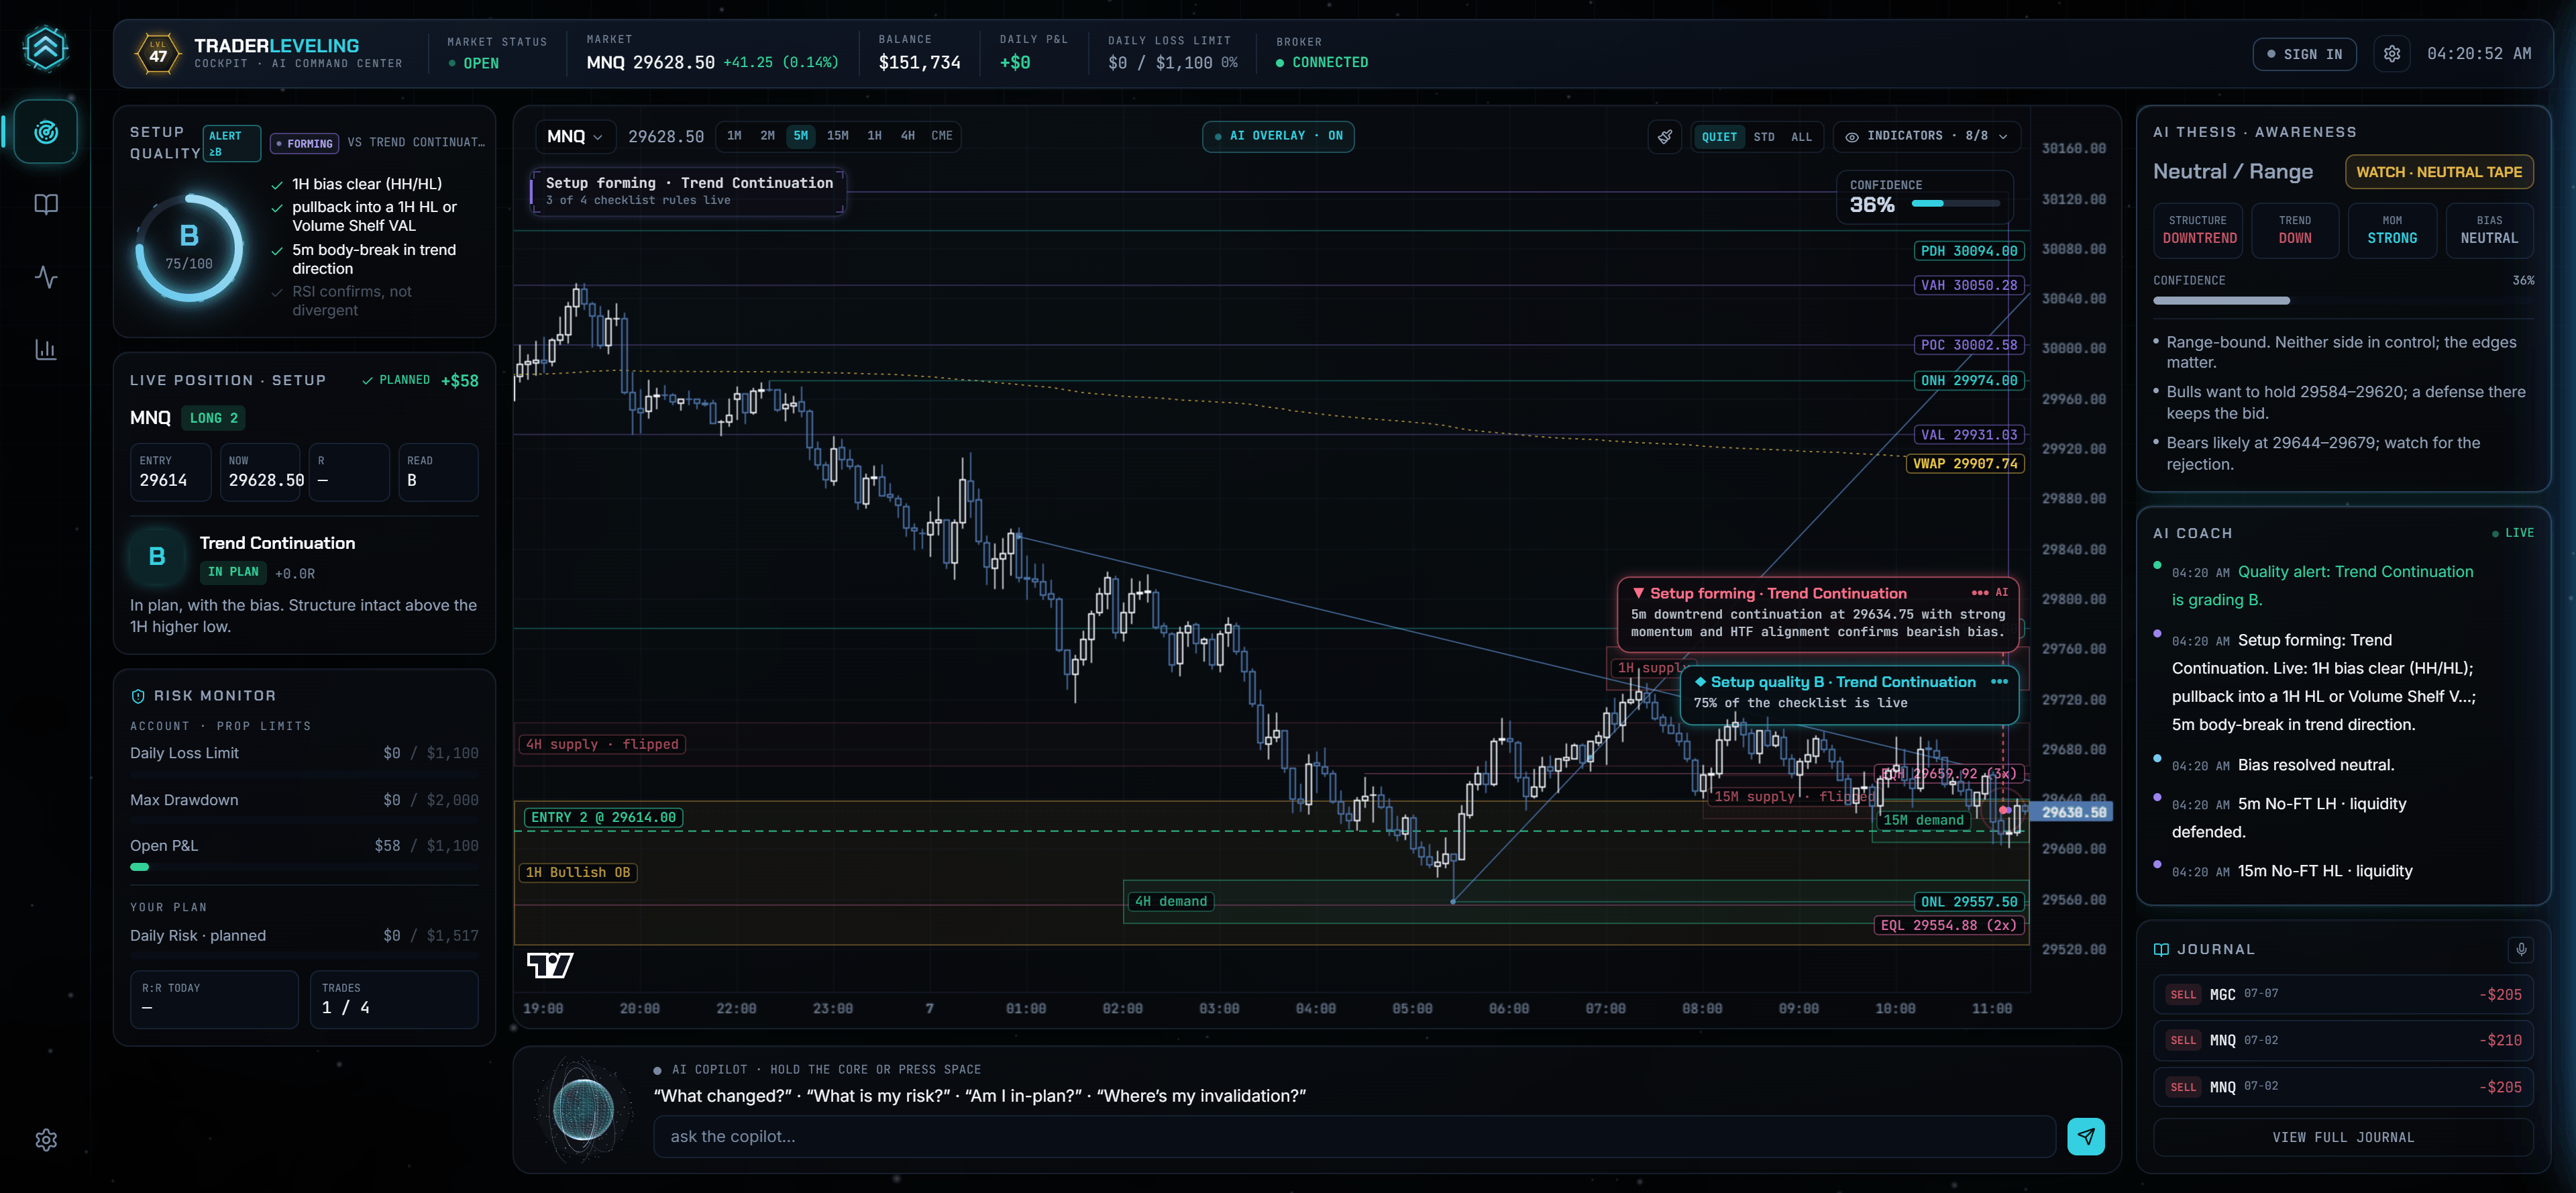Click the STRUCTURE DOWNTREND tile

click(2198, 230)
